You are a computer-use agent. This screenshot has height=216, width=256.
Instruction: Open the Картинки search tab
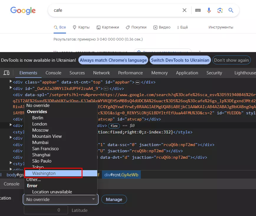click(108, 27)
